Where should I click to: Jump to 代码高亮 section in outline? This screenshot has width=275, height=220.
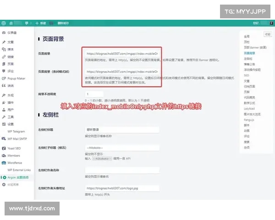249,98
